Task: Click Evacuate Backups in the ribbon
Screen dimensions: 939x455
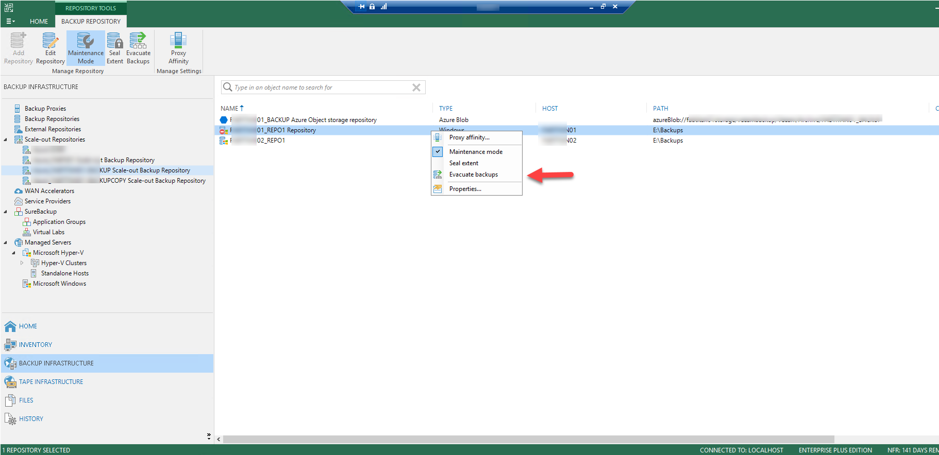Action: tap(138, 48)
